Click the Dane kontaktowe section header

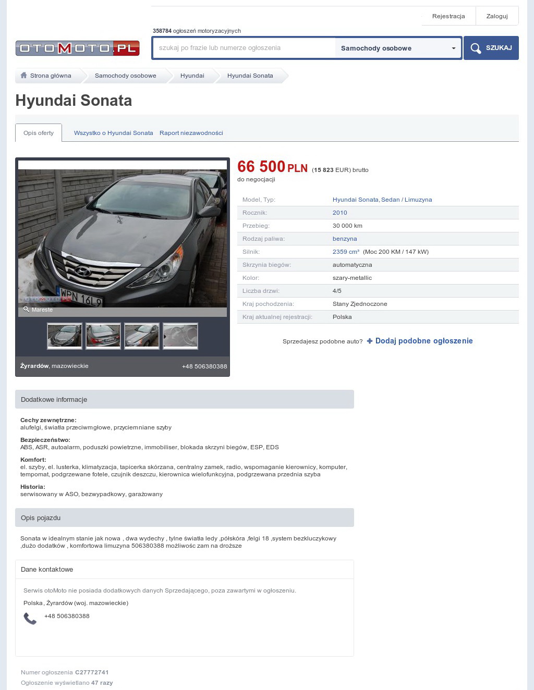pyautogui.click(x=185, y=570)
